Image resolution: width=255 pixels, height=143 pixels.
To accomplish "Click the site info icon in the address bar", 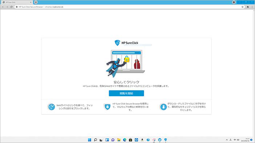I will point(17,7).
